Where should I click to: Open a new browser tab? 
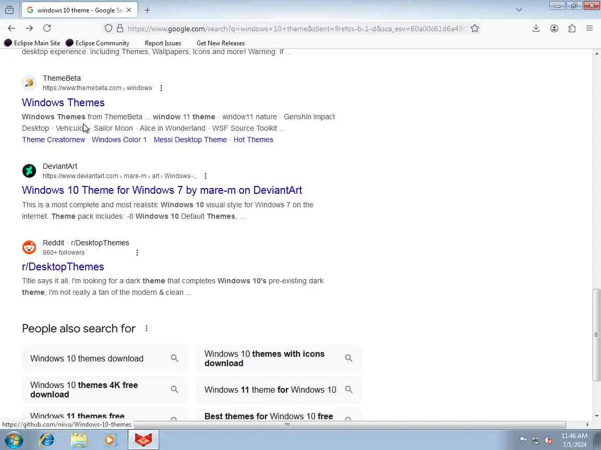pos(147,10)
